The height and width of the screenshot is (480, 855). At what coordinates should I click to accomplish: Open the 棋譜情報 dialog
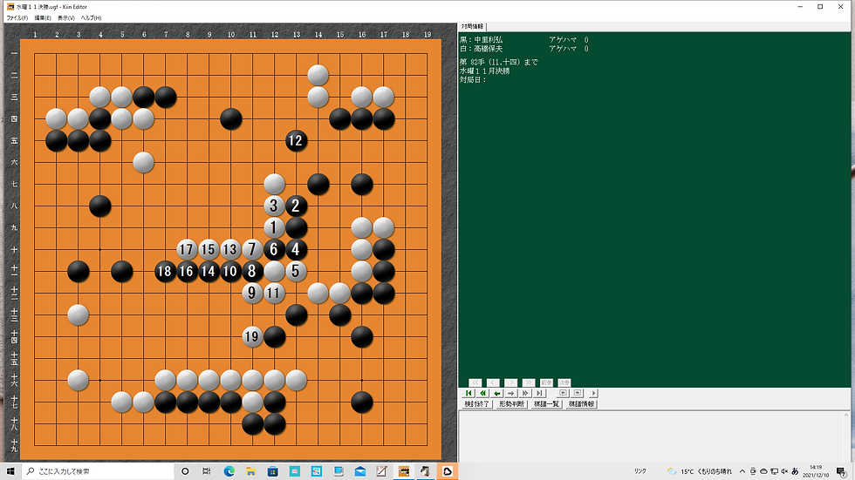click(581, 404)
